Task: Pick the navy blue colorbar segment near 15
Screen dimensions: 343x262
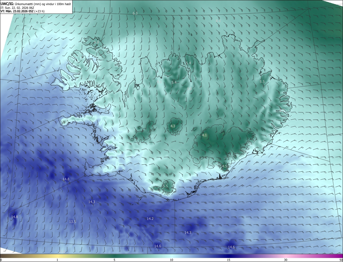Action: (229, 256)
